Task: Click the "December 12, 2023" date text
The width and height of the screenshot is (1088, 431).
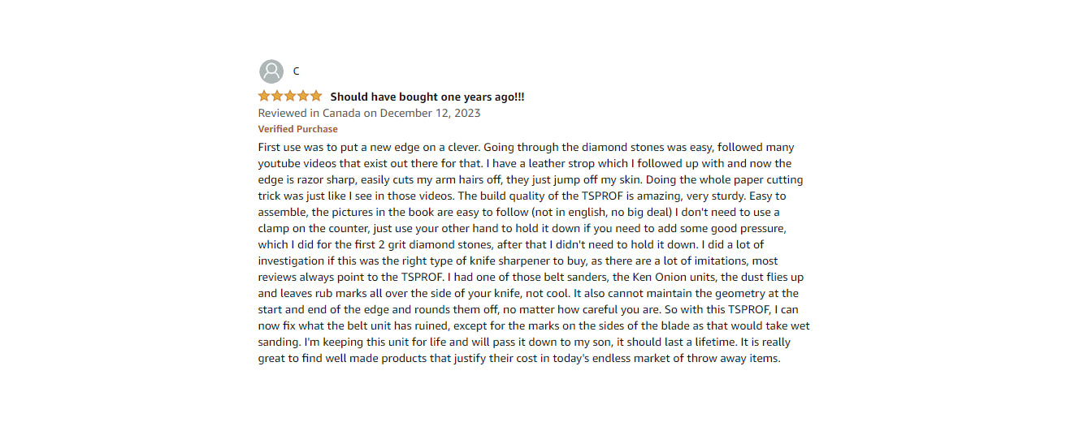Action: (430, 113)
